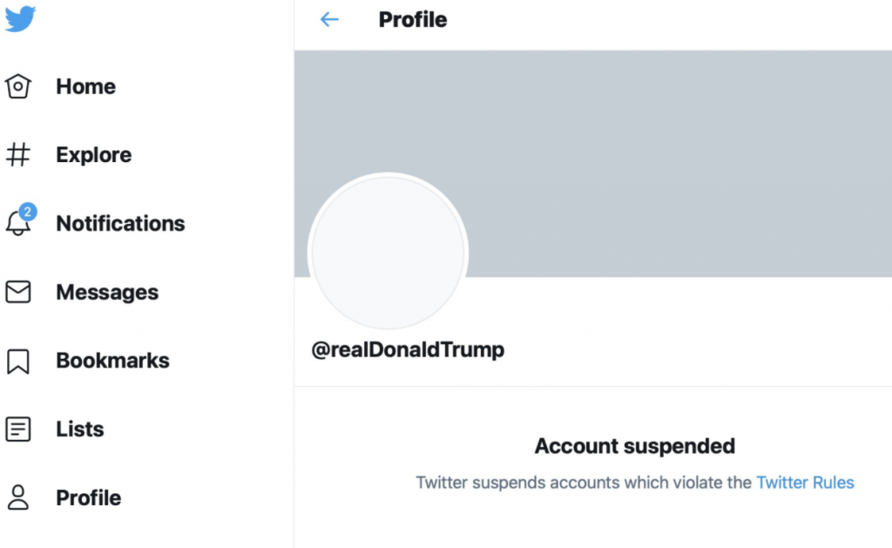Click the blank profile avatar circle

click(x=388, y=253)
